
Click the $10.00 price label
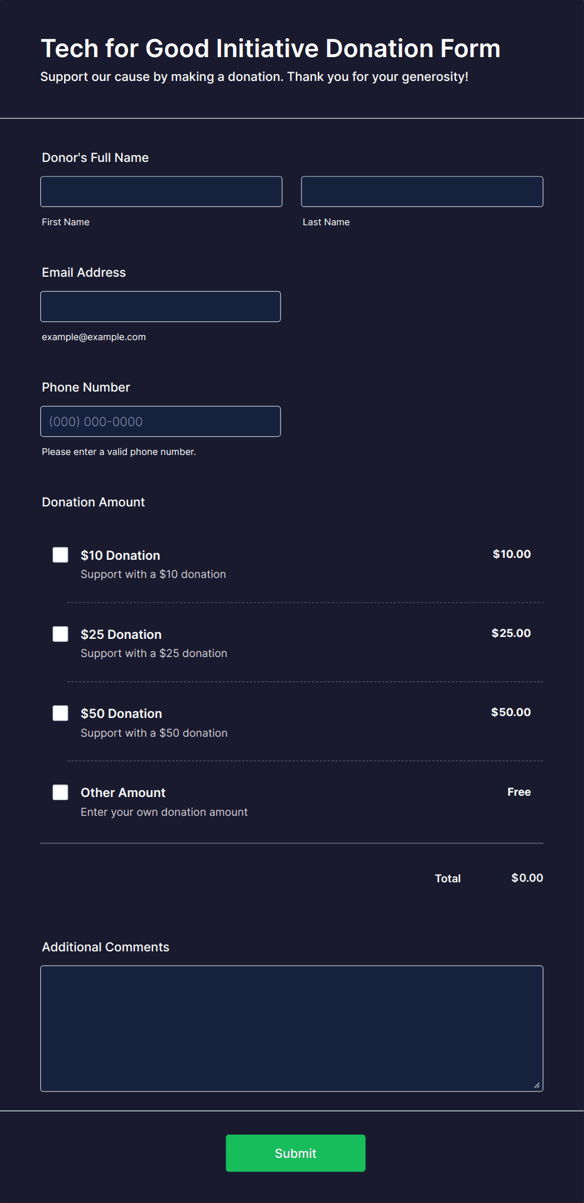point(512,554)
